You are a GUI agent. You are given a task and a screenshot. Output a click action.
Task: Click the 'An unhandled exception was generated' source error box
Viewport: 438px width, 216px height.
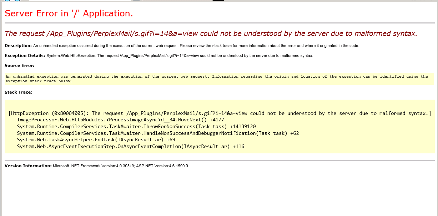(x=219, y=79)
